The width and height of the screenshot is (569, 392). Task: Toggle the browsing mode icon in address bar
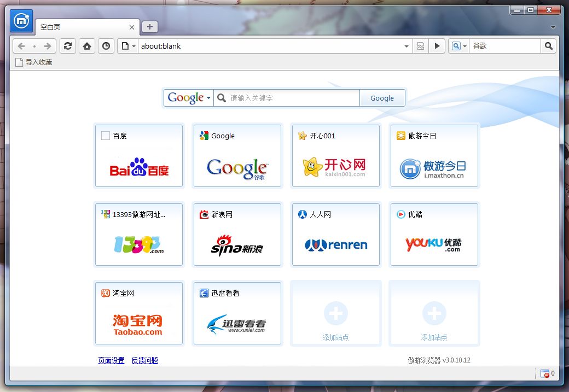point(420,46)
